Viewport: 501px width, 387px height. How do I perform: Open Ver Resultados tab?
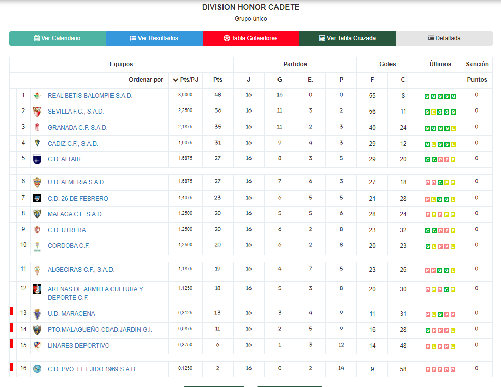pyautogui.click(x=154, y=38)
